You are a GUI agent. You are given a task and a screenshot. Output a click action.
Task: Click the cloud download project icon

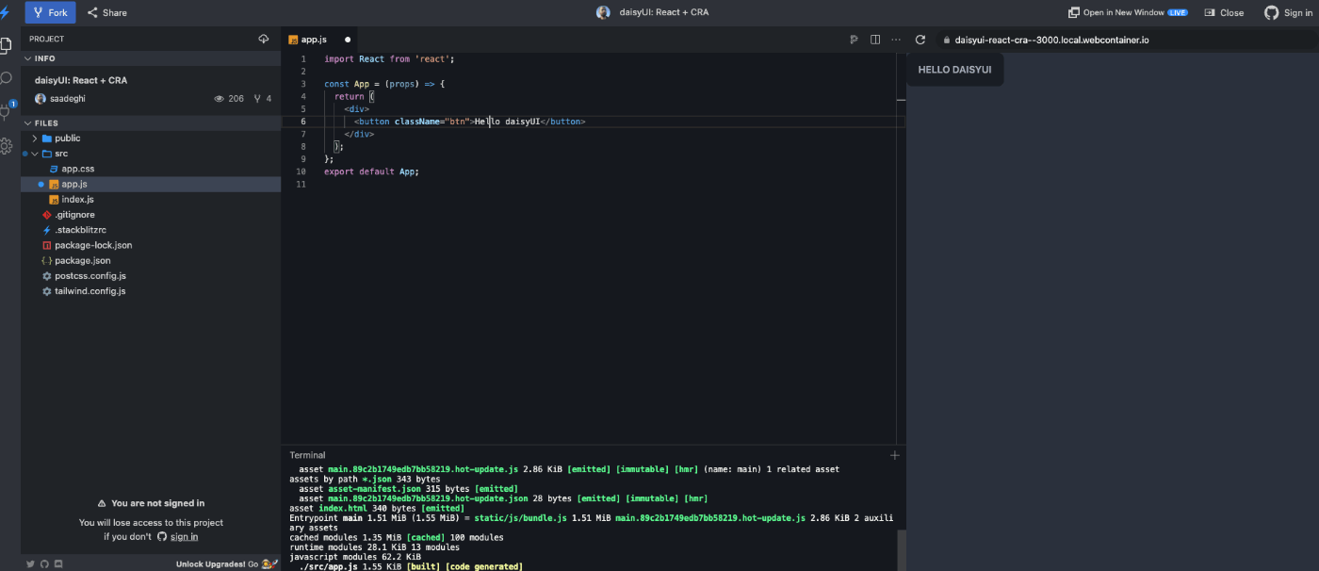point(264,39)
